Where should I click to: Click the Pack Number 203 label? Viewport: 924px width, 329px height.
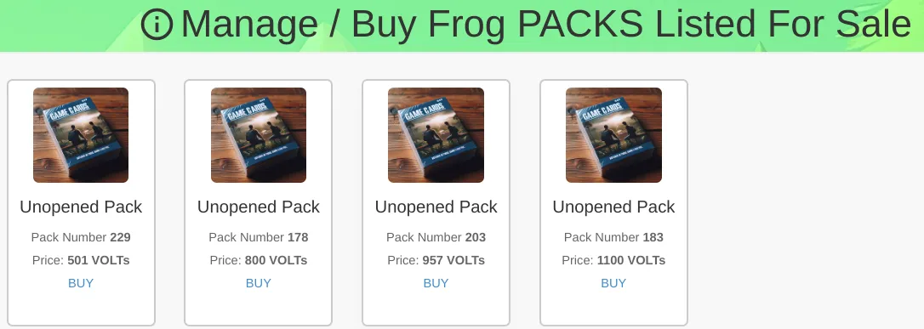[436, 237]
